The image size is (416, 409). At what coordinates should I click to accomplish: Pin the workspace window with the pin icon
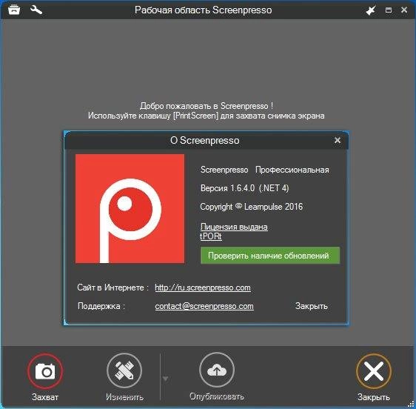(x=371, y=10)
